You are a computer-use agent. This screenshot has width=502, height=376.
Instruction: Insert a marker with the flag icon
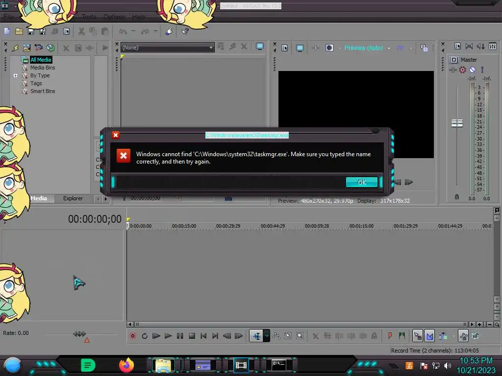click(390, 336)
